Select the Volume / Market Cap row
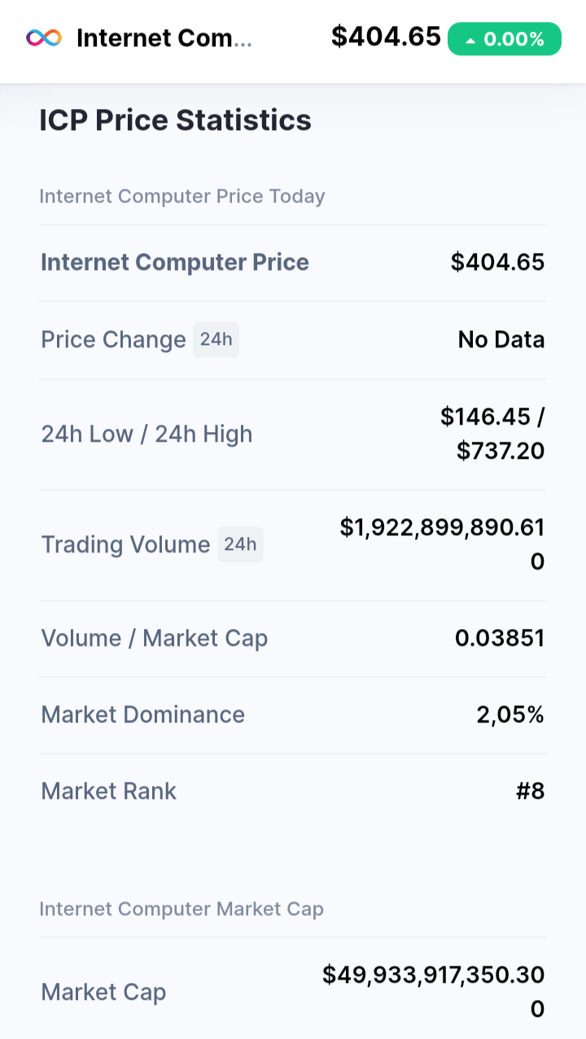Screen dimensions: 586x1039 coord(293,639)
